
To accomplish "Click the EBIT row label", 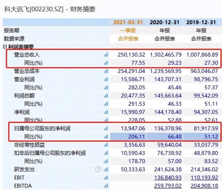I will coord(19,178).
